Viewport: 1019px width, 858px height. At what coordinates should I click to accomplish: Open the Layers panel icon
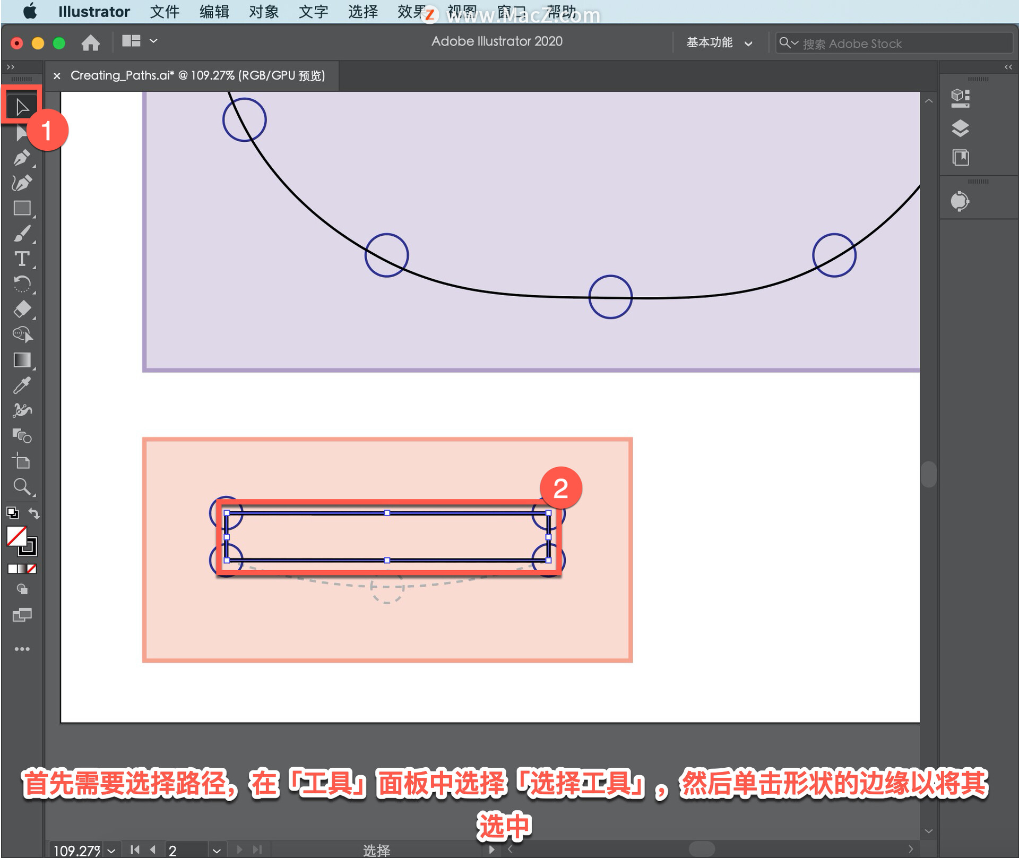[960, 128]
